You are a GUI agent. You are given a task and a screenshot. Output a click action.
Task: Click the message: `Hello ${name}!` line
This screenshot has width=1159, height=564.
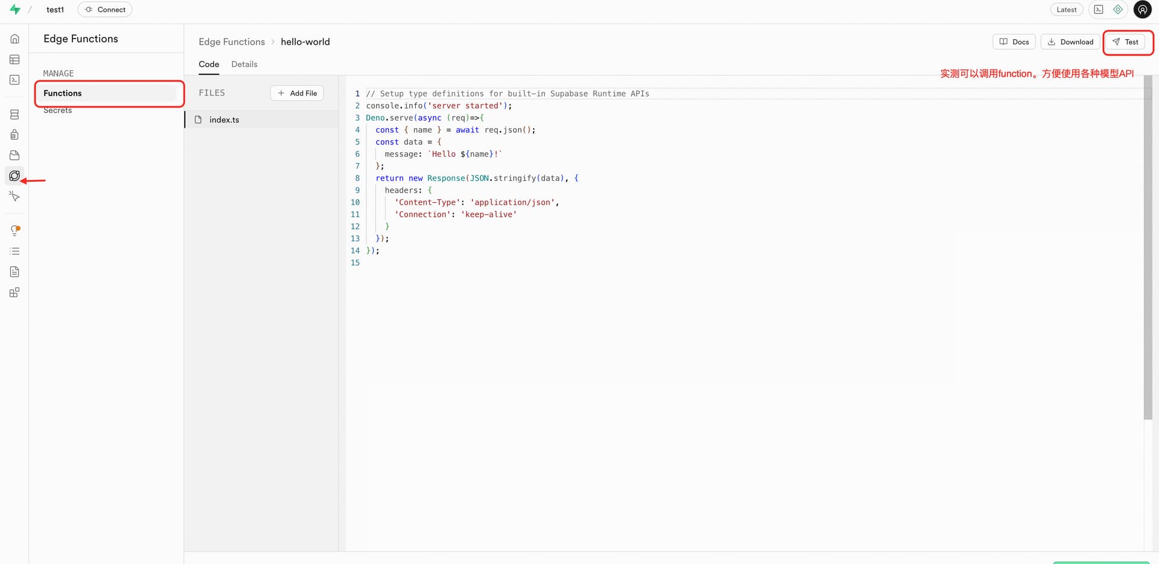click(444, 154)
